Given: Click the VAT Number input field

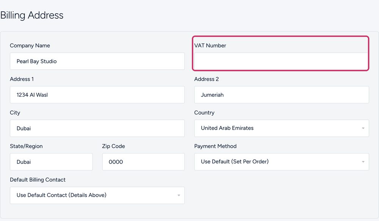Looking at the screenshot, I should [x=281, y=61].
